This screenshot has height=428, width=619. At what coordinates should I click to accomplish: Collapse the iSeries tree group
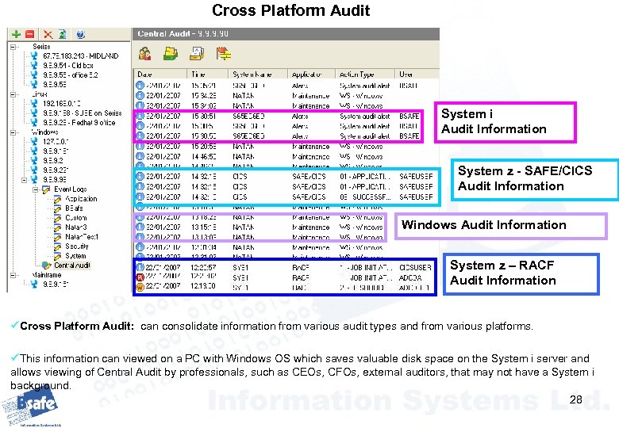point(13,47)
